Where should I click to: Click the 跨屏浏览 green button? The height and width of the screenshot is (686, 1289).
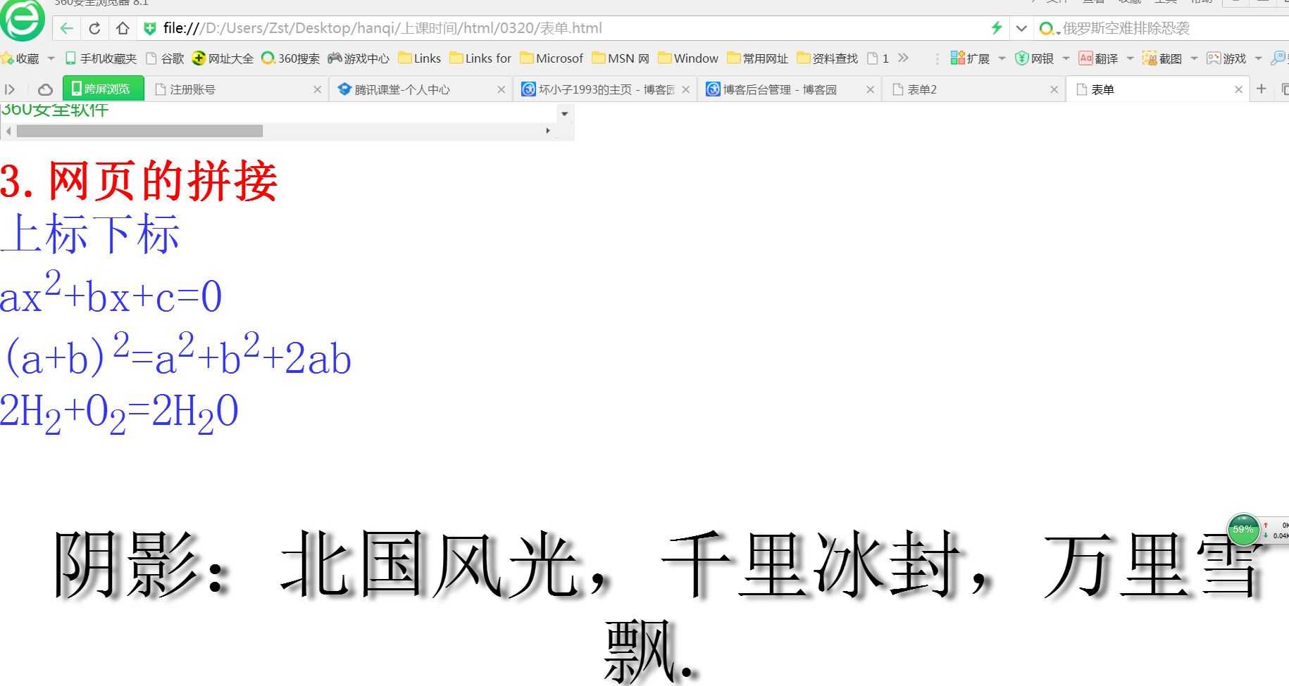point(103,89)
